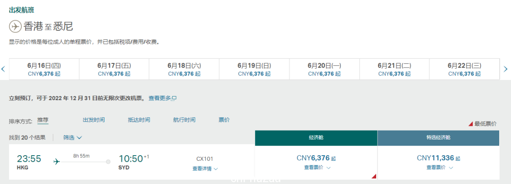Expand 查看详情 for flight CX101
This screenshot has height=184, width=511.
205,169
